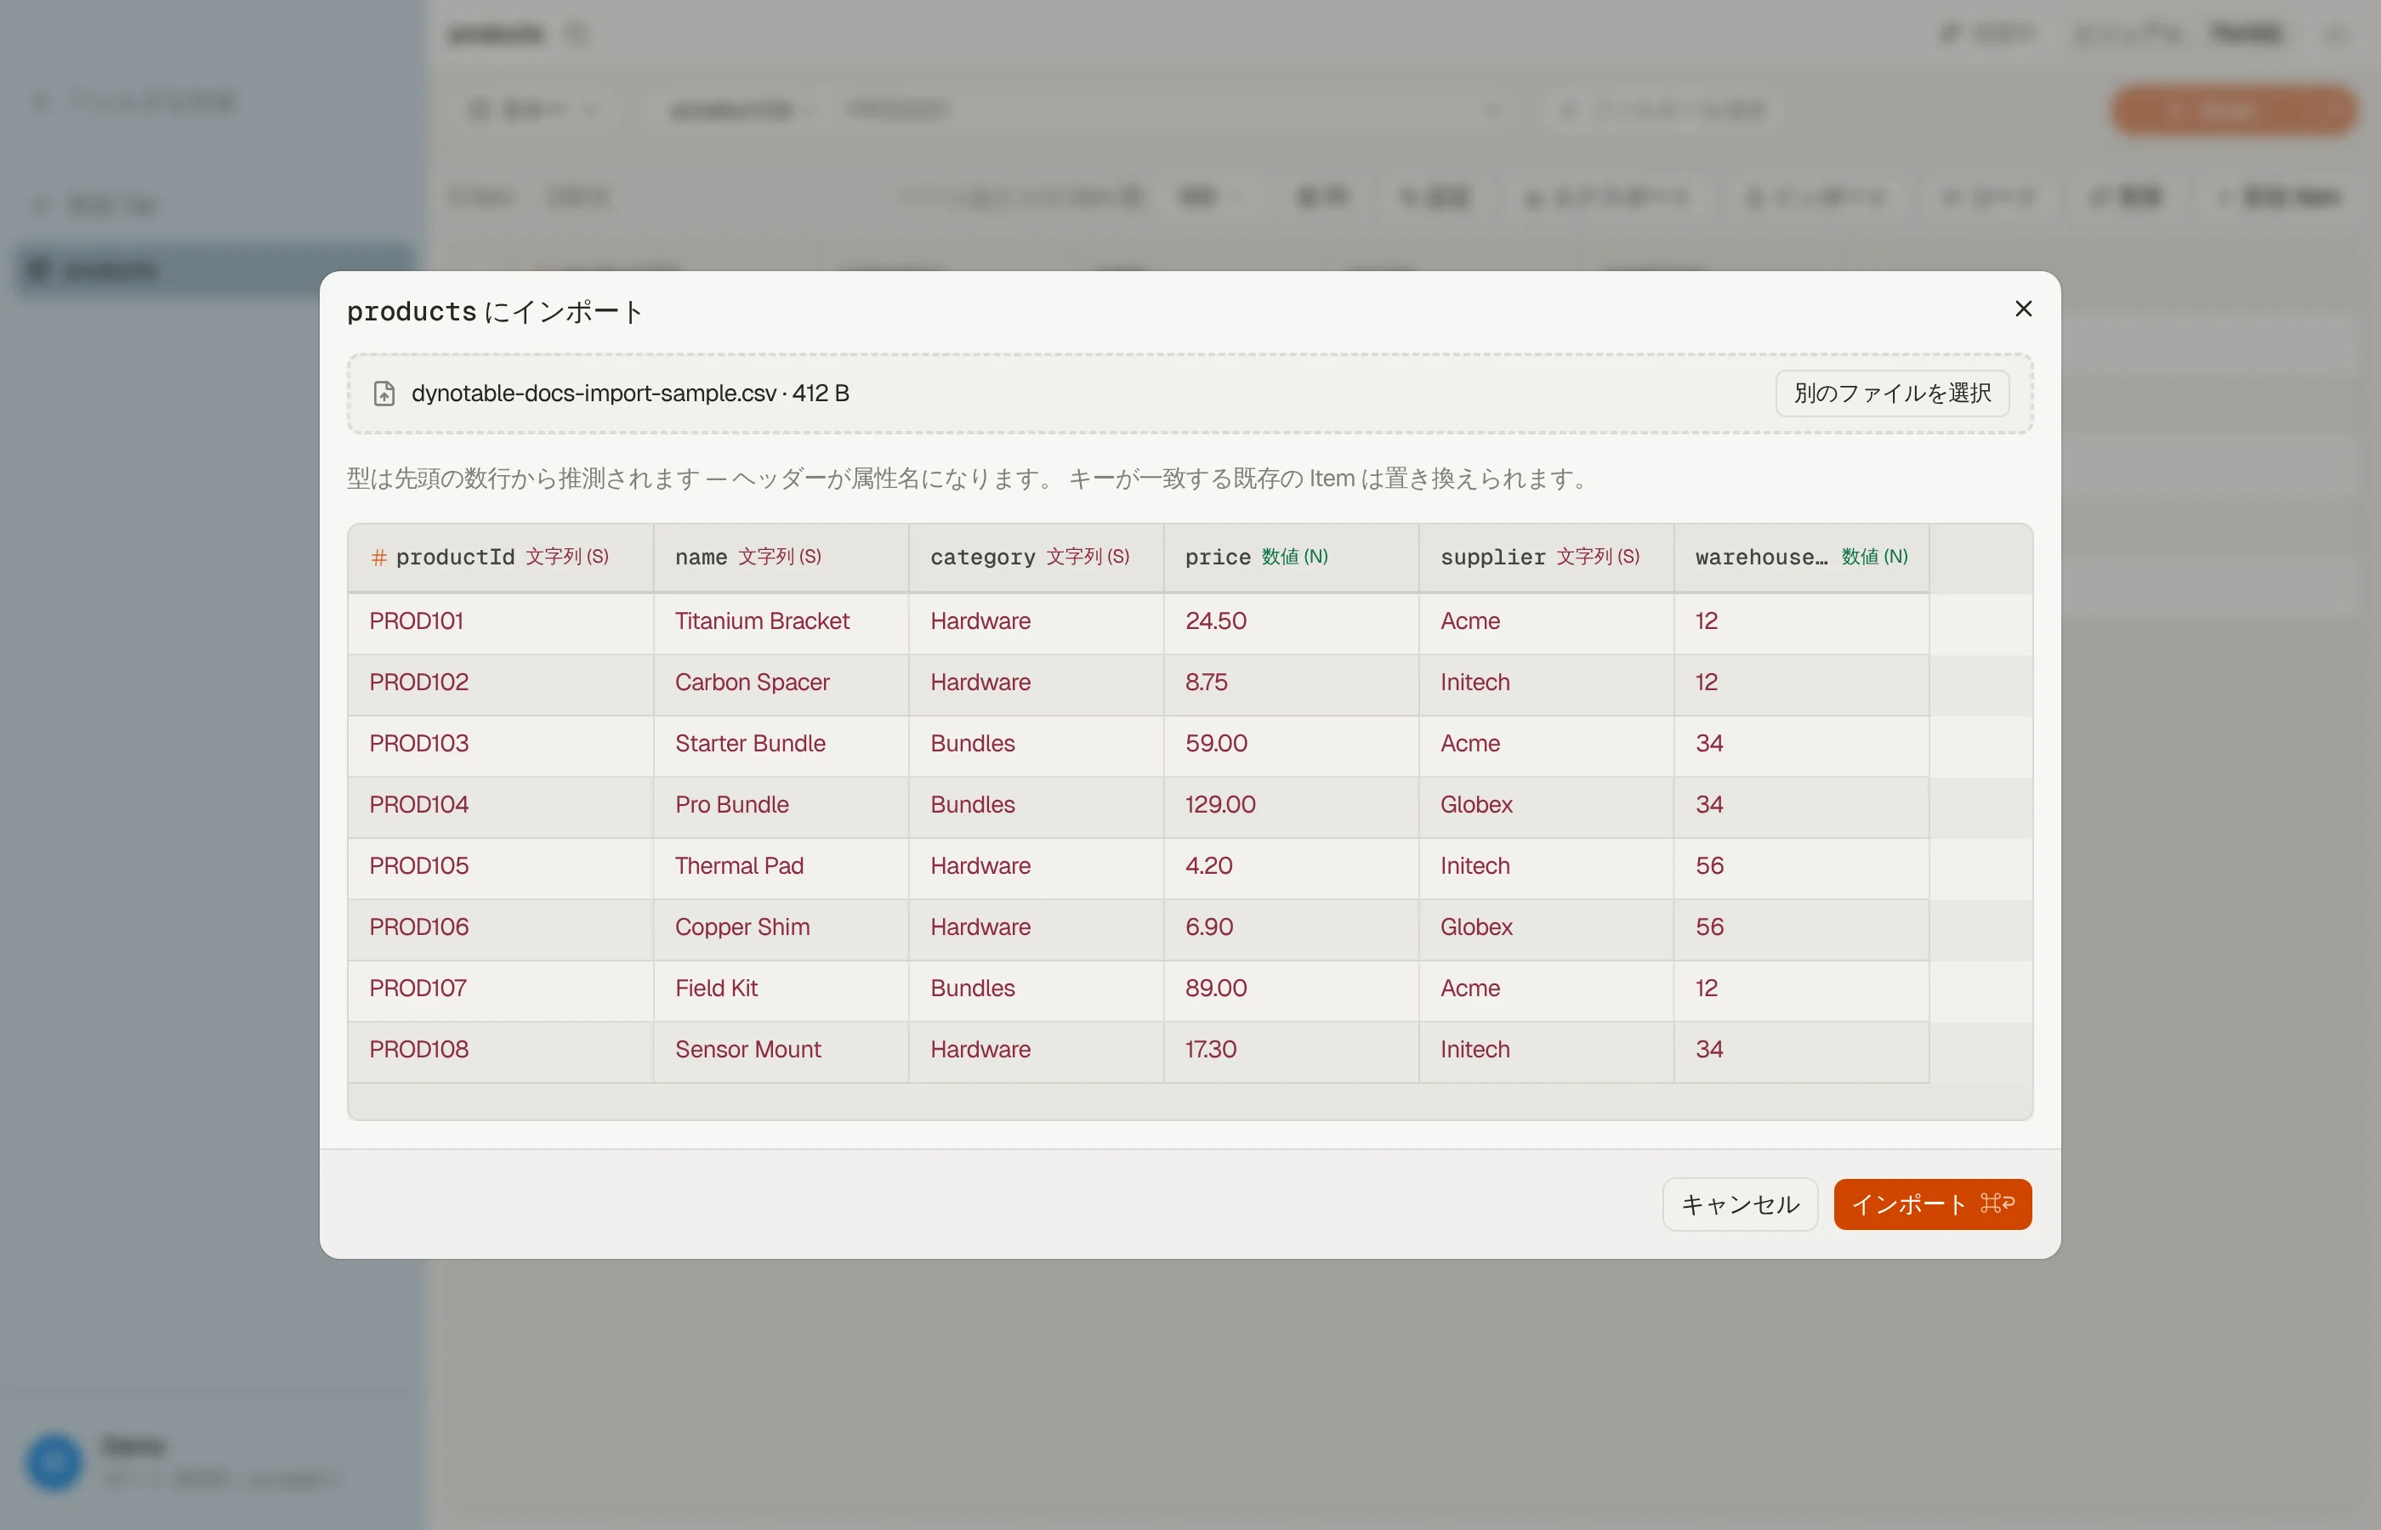Click the dynotable-docs-import-sample.csv filename
The height and width of the screenshot is (1530, 2381).
click(594, 394)
